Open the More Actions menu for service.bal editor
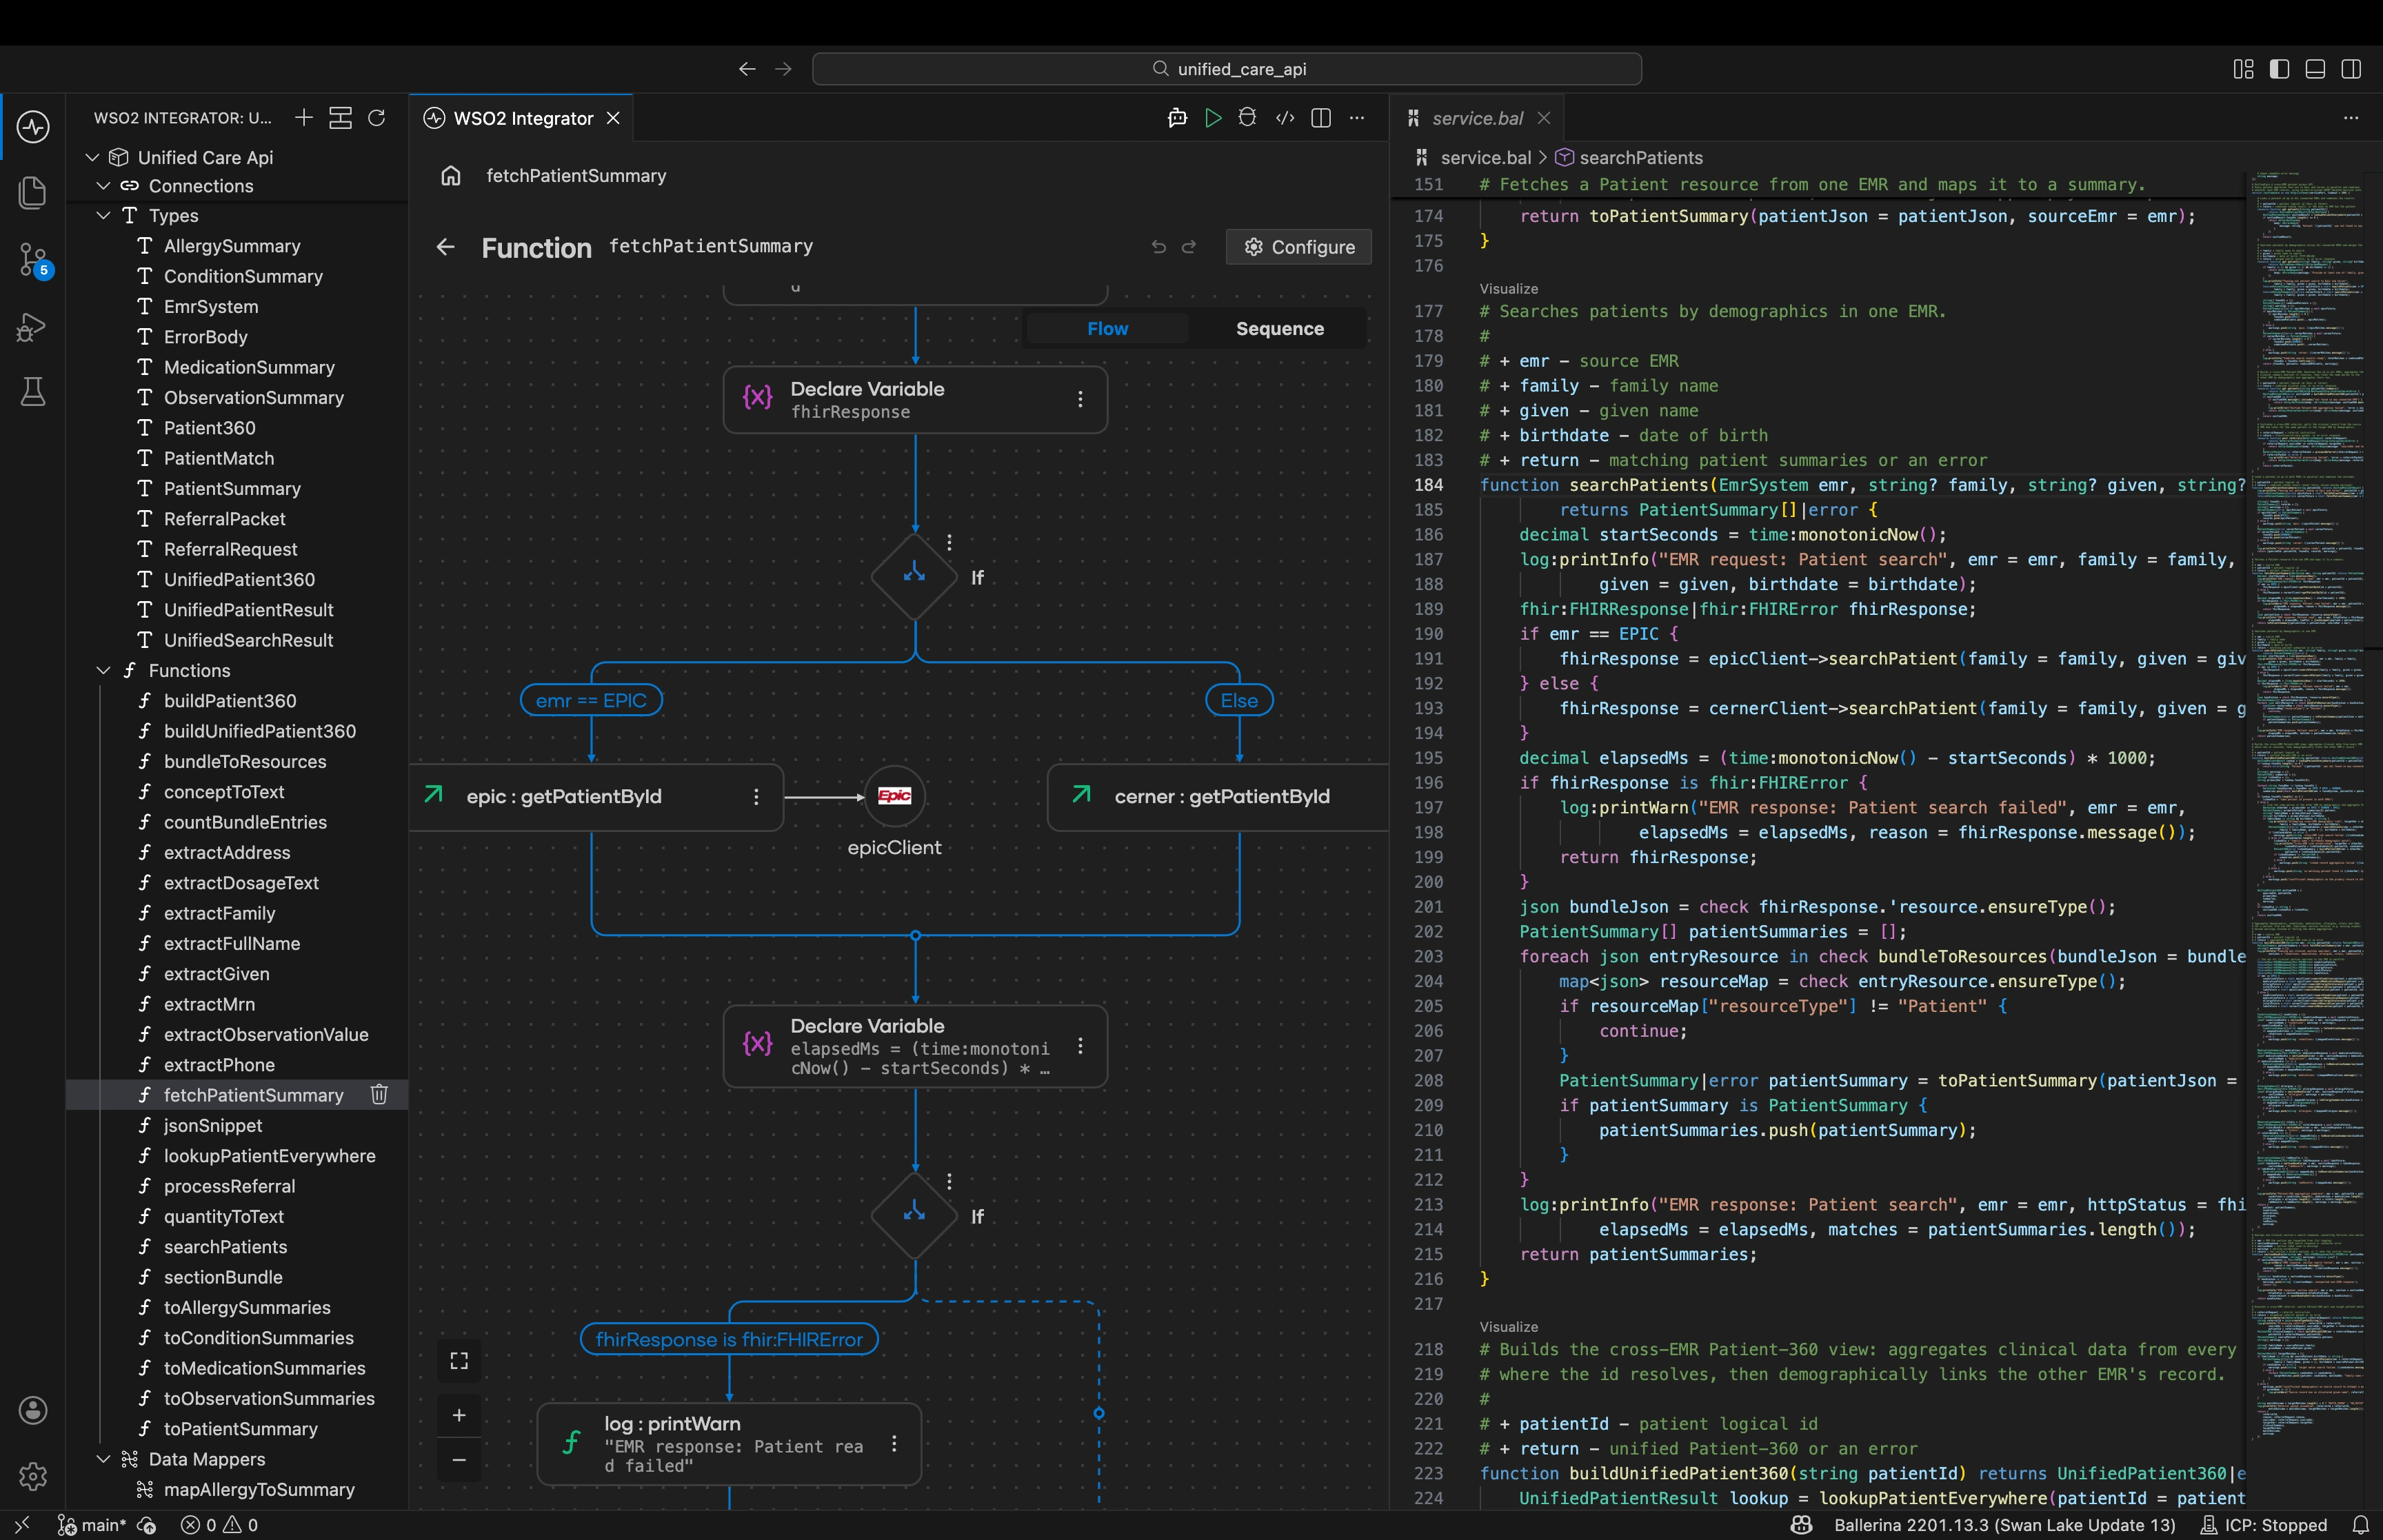 [x=2351, y=118]
